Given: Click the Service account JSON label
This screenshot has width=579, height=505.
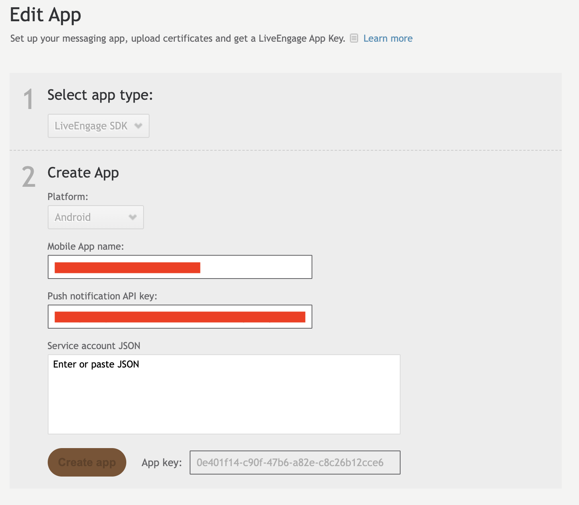Looking at the screenshot, I should click(94, 346).
